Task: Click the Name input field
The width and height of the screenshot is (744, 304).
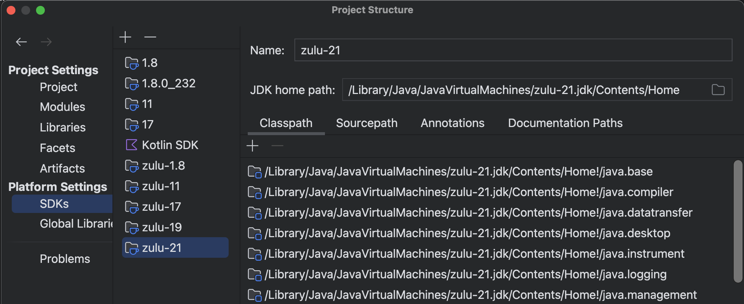Action: (x=513, y=50)
